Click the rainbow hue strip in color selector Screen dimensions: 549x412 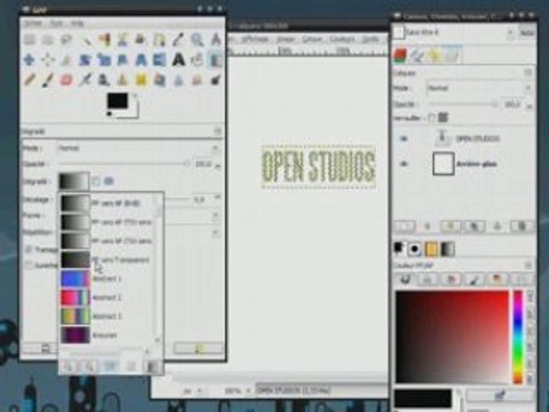coord(518,336)
